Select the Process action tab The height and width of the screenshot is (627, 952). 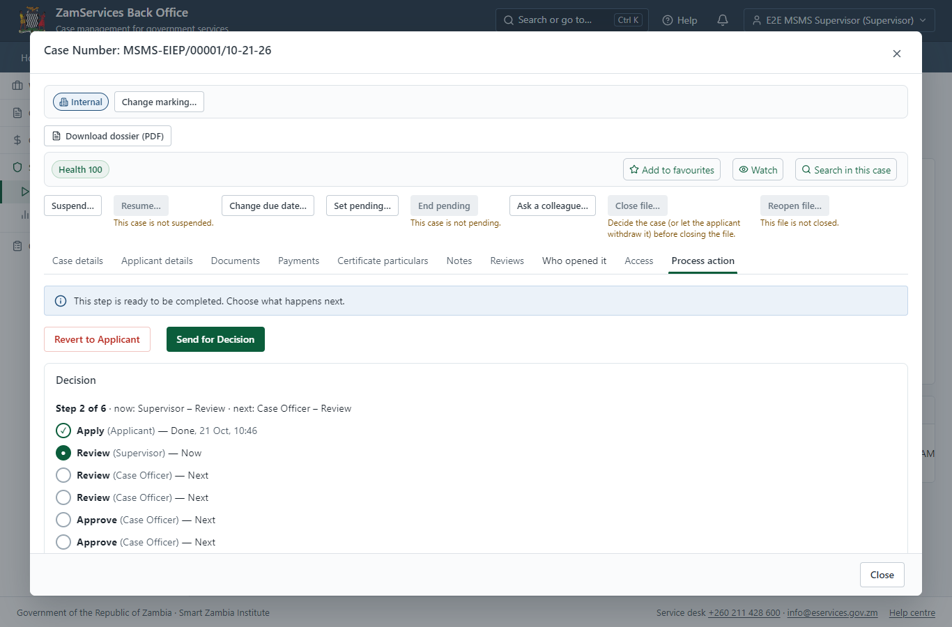pos(703,261)
